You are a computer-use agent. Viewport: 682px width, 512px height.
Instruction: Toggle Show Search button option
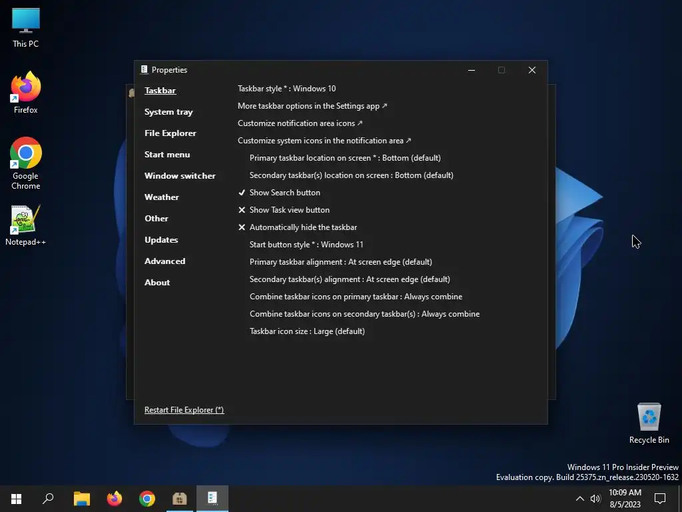click(x=279, y=193)
